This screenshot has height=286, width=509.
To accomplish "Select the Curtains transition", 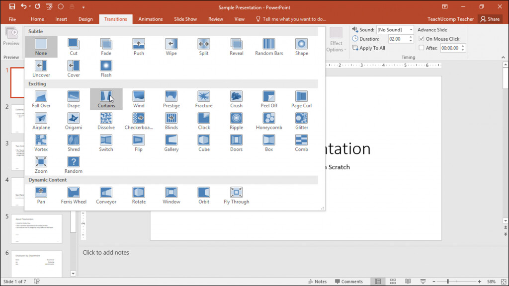I will pos(106,98).
